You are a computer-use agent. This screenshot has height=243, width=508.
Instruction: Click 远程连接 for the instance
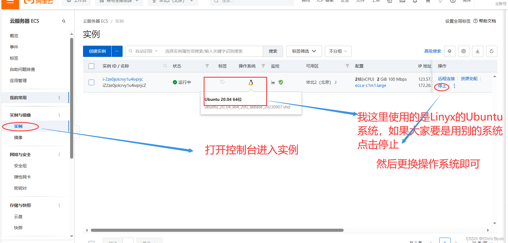point(446,79)
